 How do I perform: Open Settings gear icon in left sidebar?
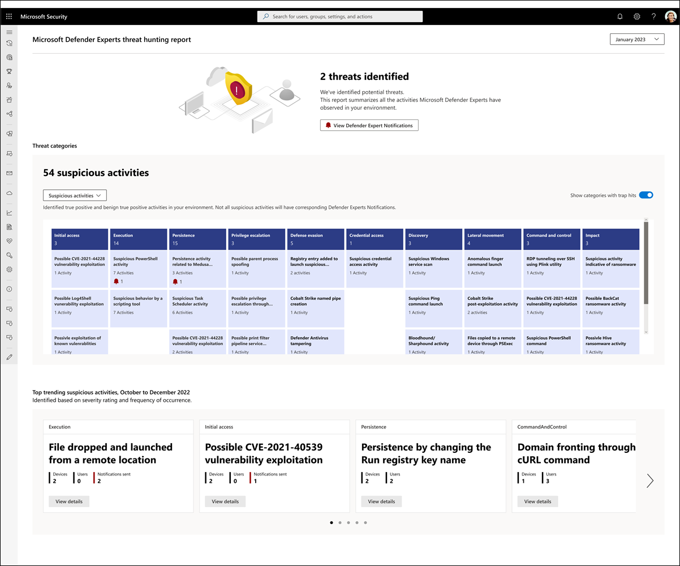point(9,269)
